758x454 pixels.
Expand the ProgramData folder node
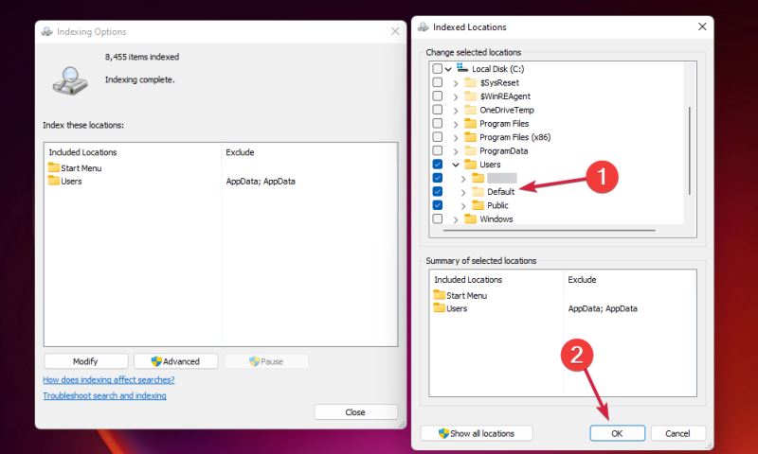tap(456, 151)
